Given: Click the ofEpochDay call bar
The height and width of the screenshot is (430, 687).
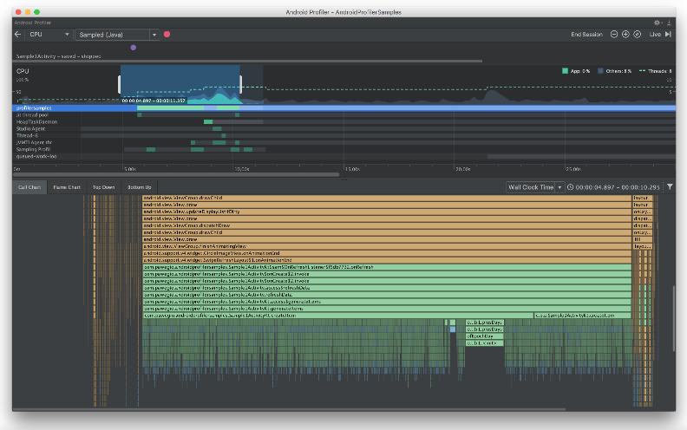Looking at the screenshot, I should coord(485,336).
